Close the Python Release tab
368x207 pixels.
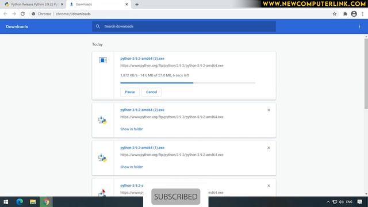click(62, 5)
